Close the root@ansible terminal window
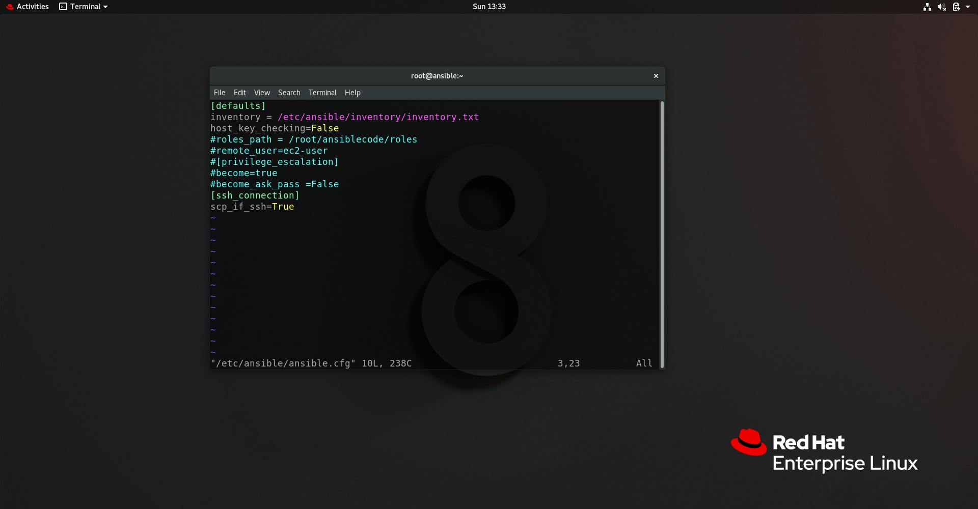 tap(656, 76)
